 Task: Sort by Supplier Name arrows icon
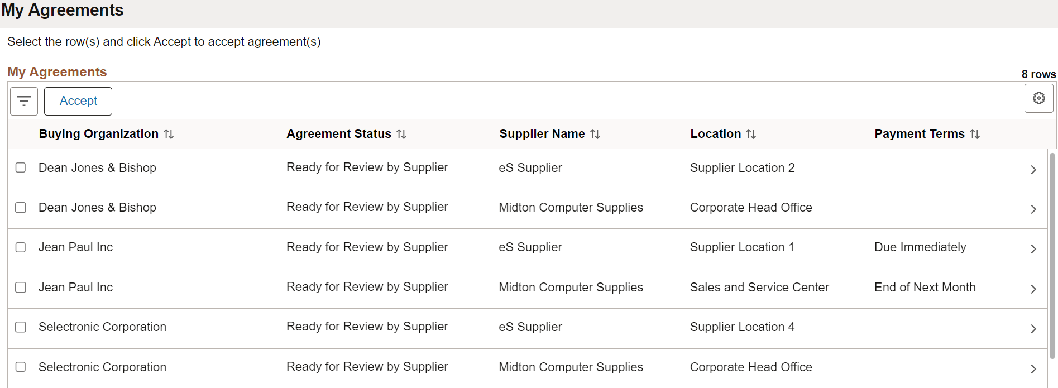pos(595,134)
